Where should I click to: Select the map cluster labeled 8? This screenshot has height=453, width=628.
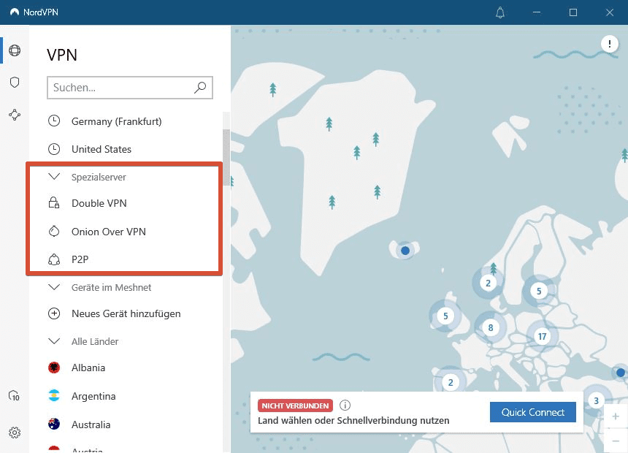[x=490, y=328]
